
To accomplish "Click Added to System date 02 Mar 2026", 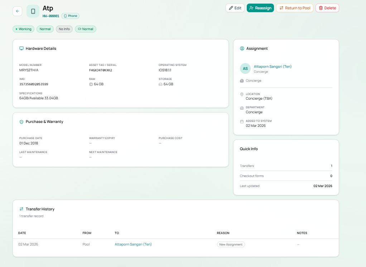I will click(x=256, y=126).
